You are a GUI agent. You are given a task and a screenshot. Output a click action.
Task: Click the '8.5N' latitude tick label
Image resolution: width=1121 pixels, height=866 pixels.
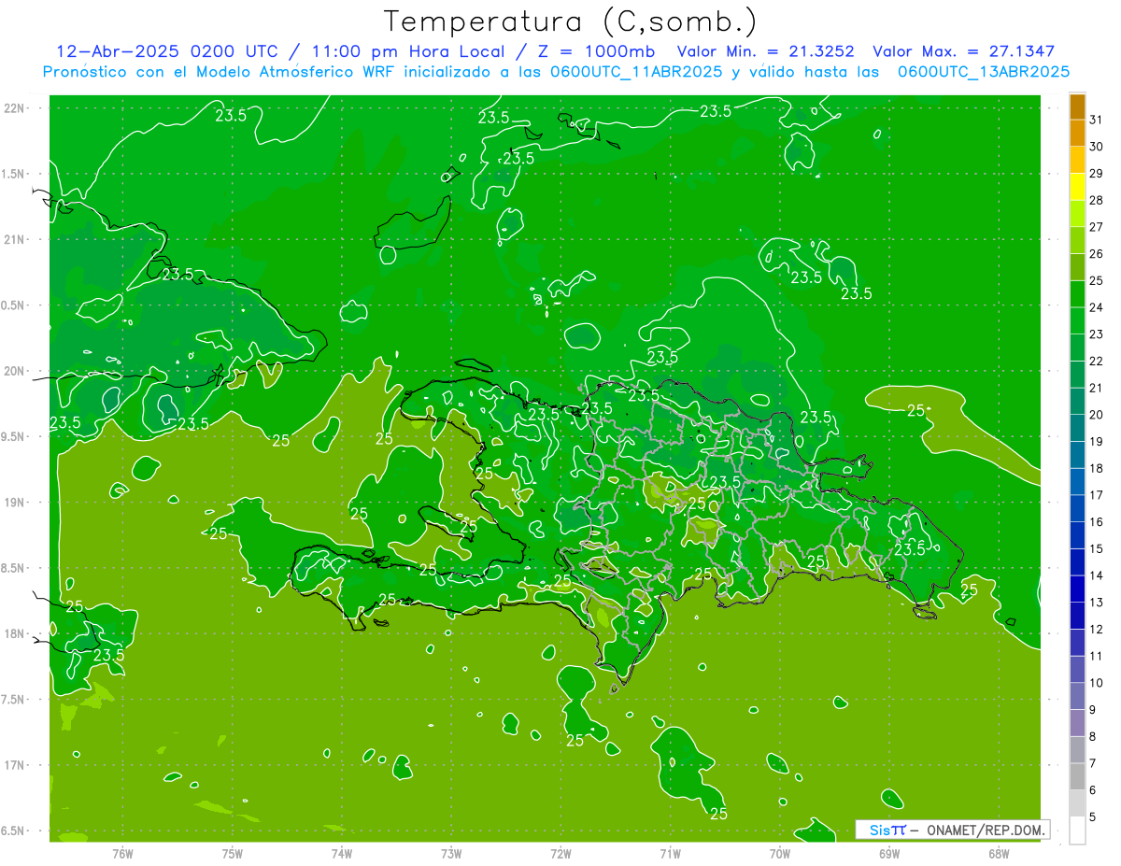point(13,568)
